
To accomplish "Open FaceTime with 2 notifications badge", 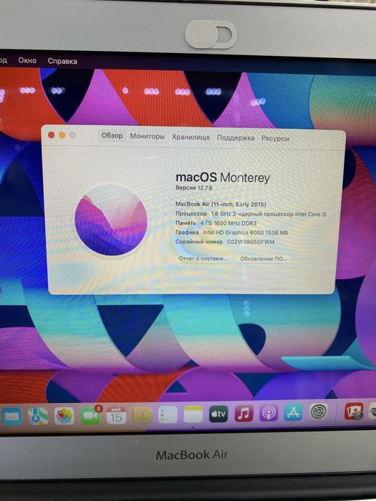I will tap(90, 416).
